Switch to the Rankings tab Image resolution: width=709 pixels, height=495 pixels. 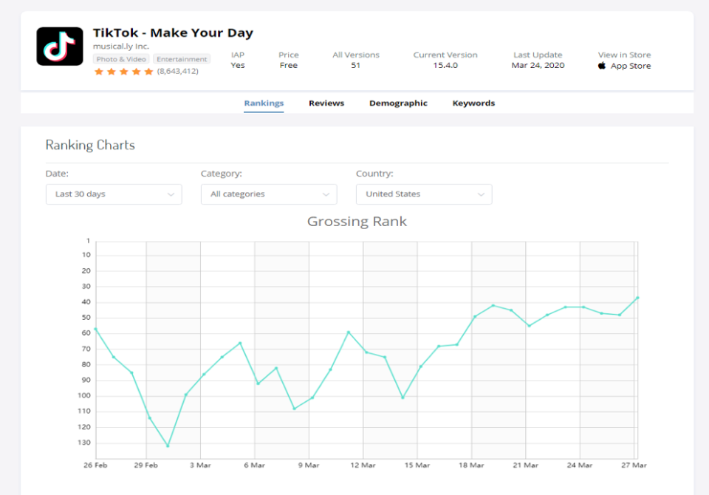264,103
